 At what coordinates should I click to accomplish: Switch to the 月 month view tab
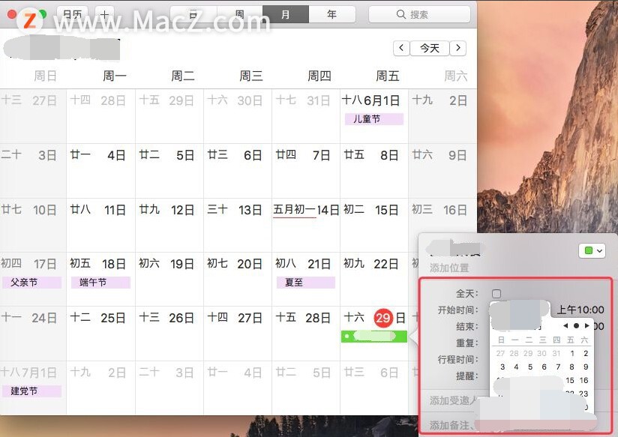point(286,14)
